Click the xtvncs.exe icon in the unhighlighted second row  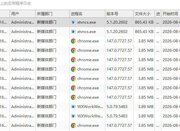[x=73, y=32]
